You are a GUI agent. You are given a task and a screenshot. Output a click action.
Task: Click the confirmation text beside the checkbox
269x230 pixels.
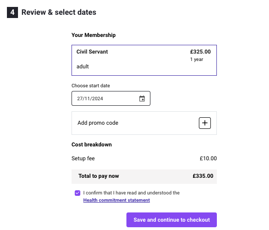(132, 193)
